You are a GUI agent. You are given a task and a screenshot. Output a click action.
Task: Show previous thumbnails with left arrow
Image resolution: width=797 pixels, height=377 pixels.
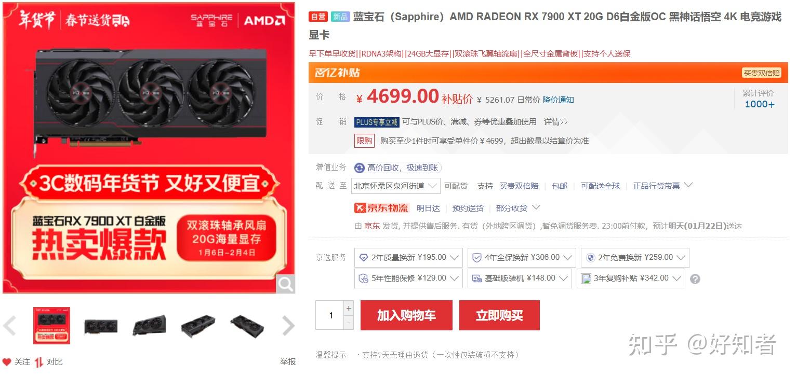pyautogui.click(x=10, y=326)
